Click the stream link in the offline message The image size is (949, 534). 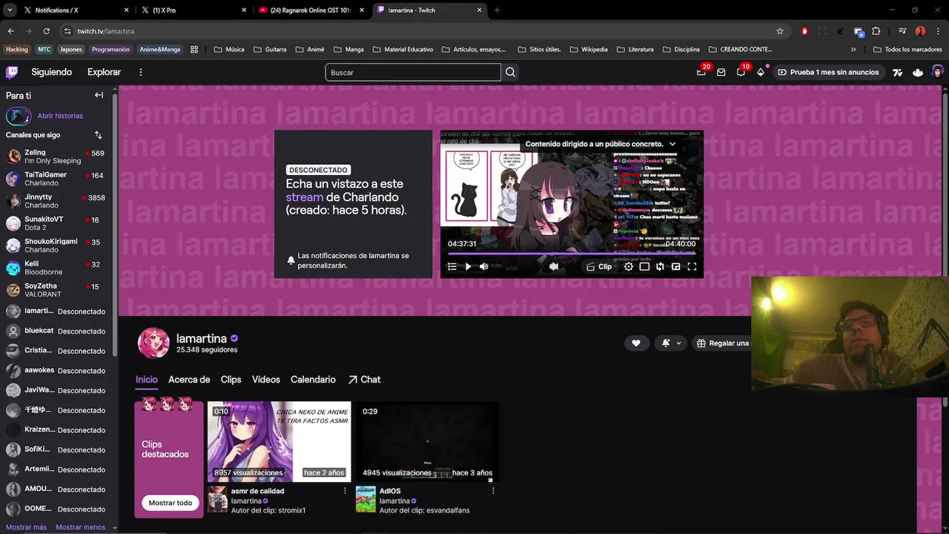click(304, 197)
